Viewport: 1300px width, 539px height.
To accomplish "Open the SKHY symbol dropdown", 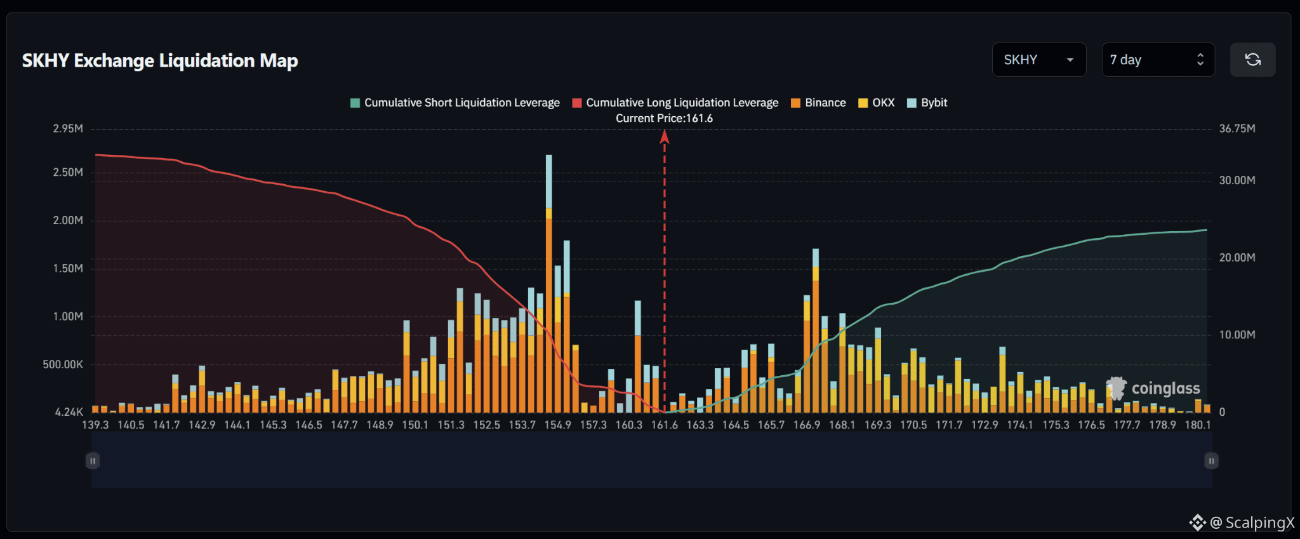I will (1038, 60).
